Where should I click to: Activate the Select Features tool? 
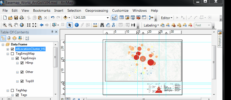[x=54, y=25]
